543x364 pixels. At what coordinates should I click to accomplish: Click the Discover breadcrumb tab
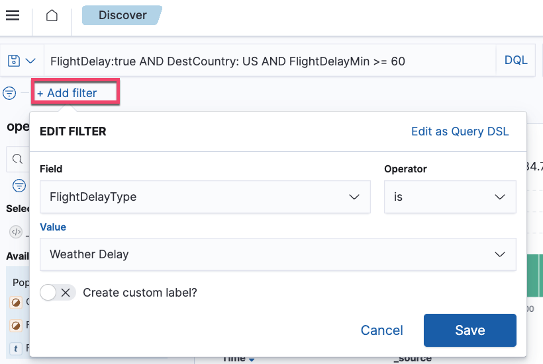[122, 15]
